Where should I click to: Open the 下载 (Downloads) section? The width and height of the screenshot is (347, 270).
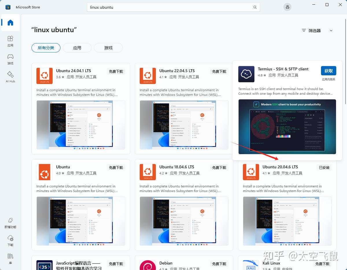pos(10,240)
